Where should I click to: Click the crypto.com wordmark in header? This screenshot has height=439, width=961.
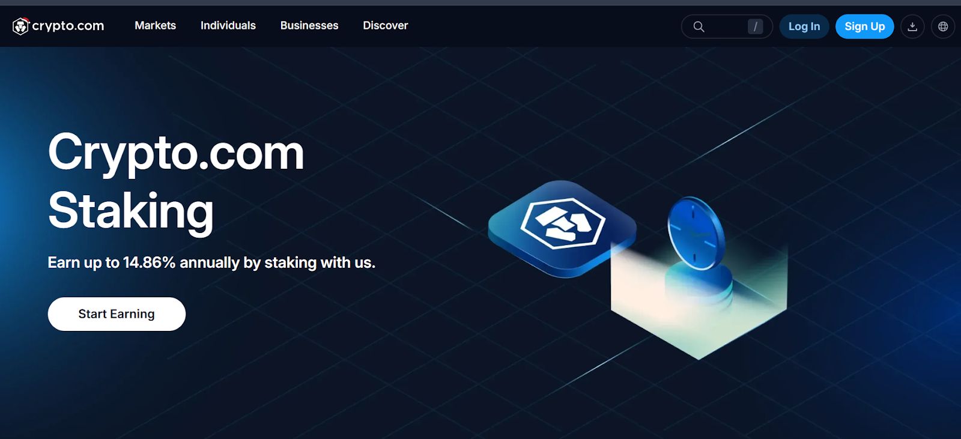tap(68, 26)
